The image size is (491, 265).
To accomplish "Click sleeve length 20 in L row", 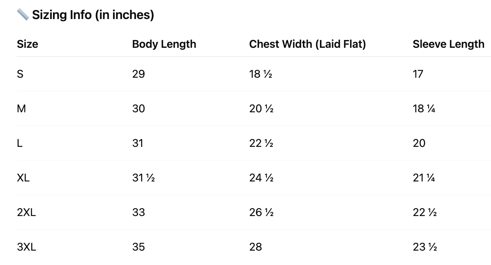I will 419,143.
